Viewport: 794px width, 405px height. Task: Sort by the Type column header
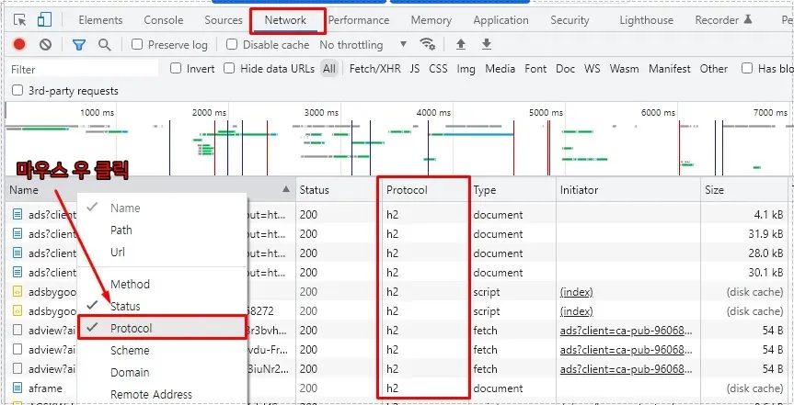pyautogui.click(x=513, y=190)
